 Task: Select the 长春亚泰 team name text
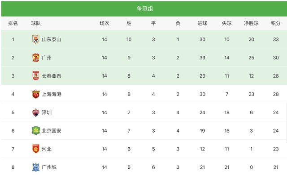click(x=52, y=76)
